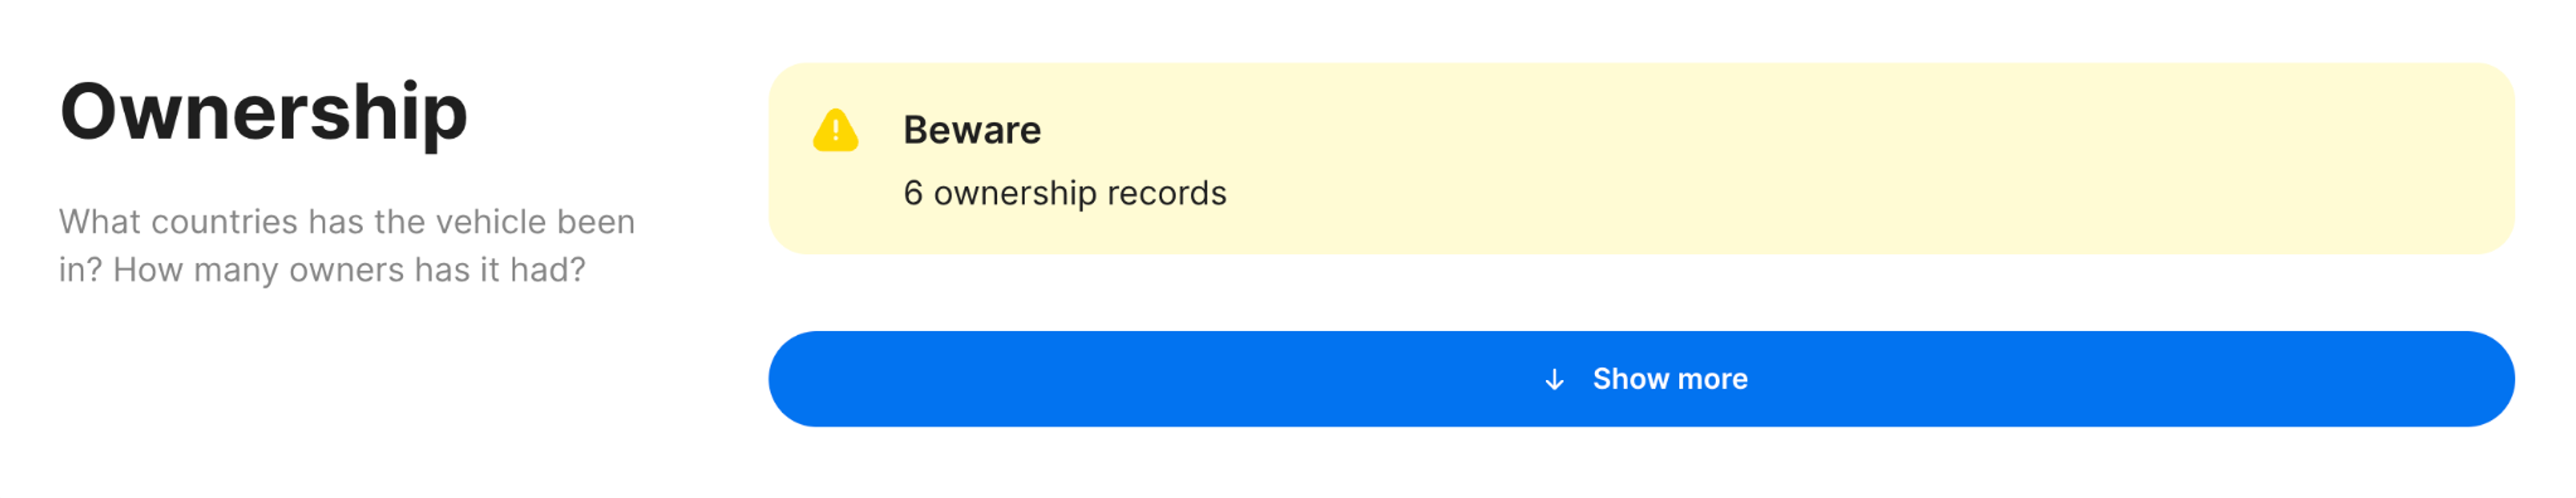Click the word Beware in the warning

pos(972,130)
